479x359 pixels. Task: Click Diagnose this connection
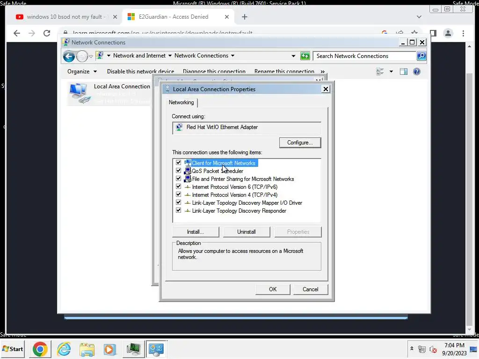click(x=214, y=72)
